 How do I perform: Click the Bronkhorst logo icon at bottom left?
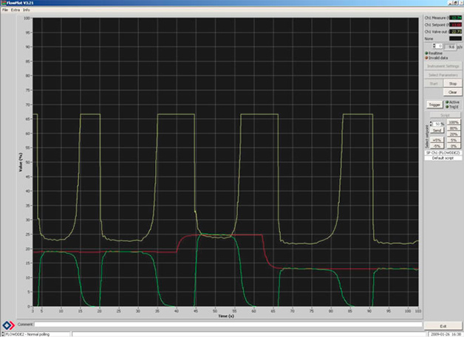point(7,324)
